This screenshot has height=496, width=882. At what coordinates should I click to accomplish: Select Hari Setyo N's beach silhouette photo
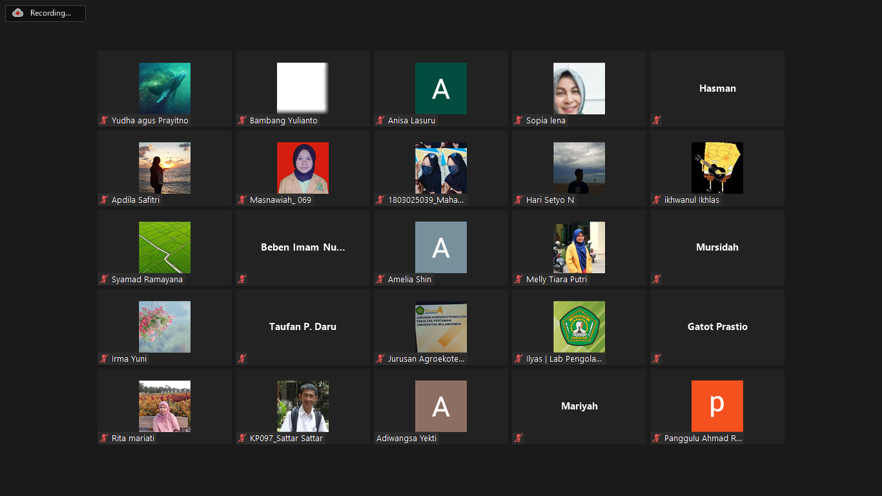[579, 168]
